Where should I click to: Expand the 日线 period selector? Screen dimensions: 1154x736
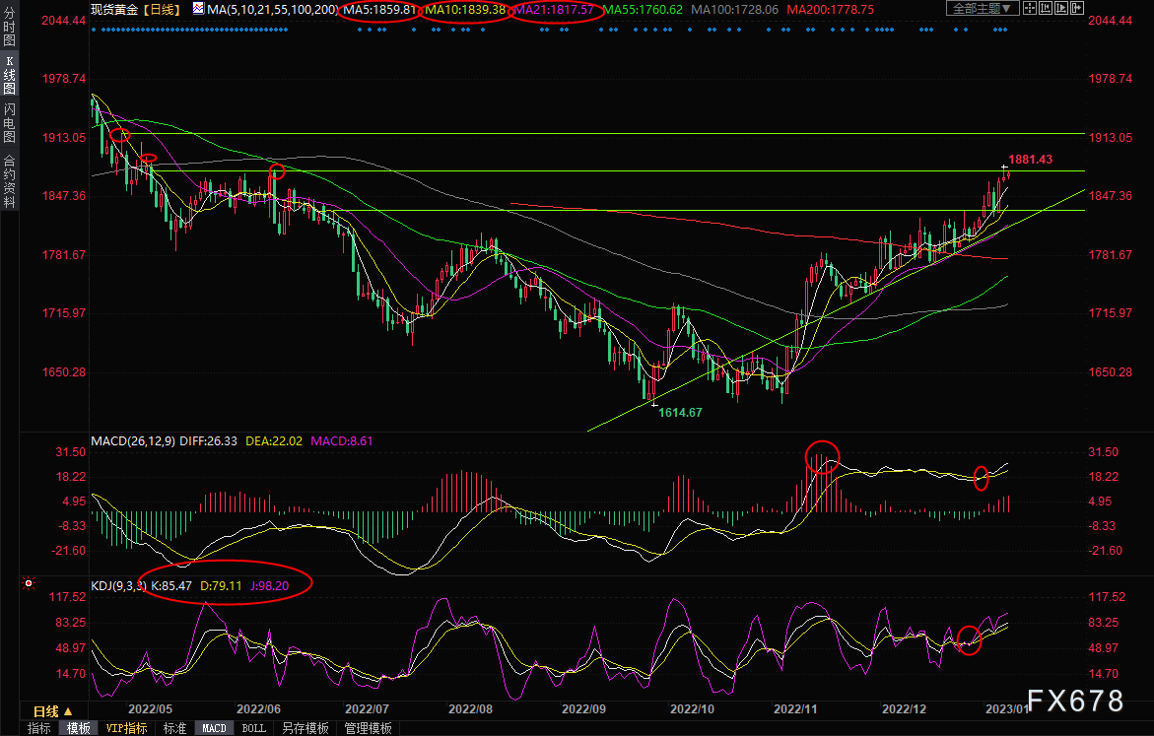tap(50, 710)
